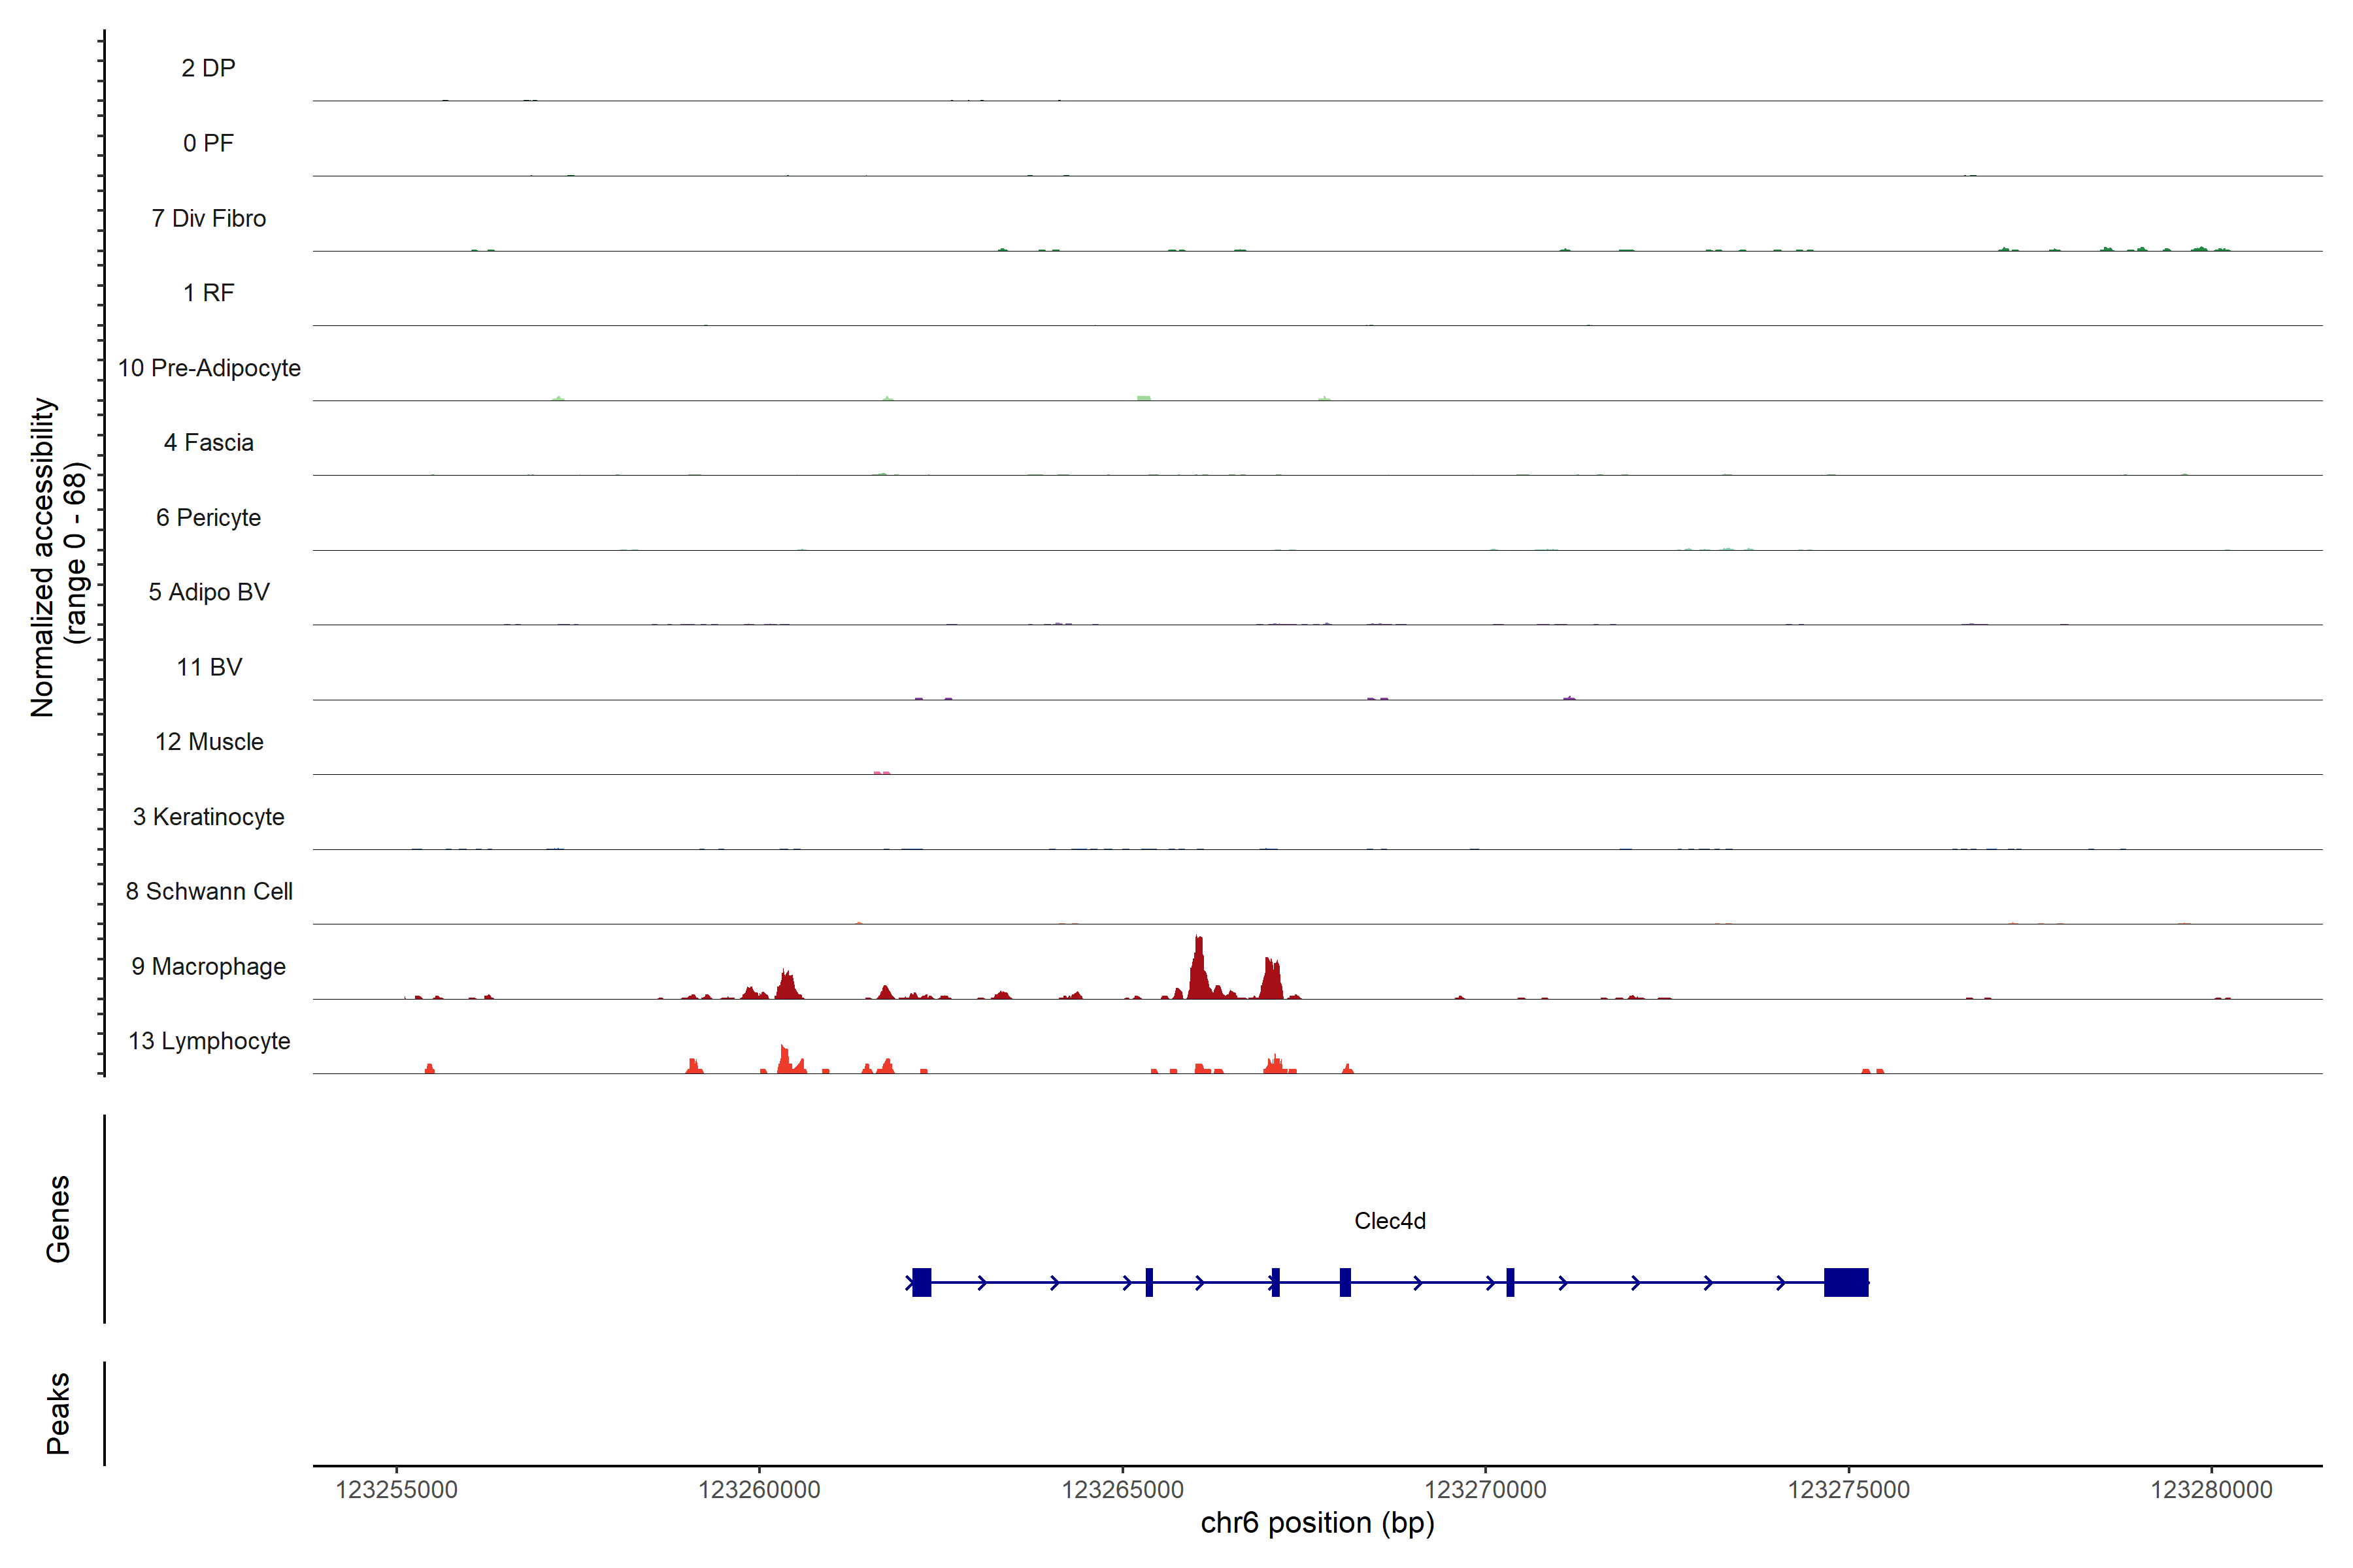The height and width of the screenshot is (1568, 2353).
Task: Click the 2 DP track label
Action: (208, 68)
